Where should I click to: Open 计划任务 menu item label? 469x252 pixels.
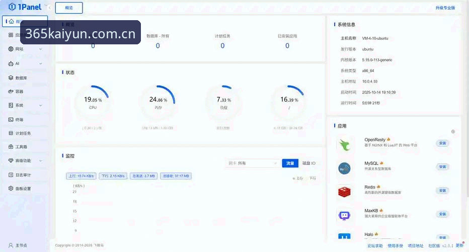(23, 134)
